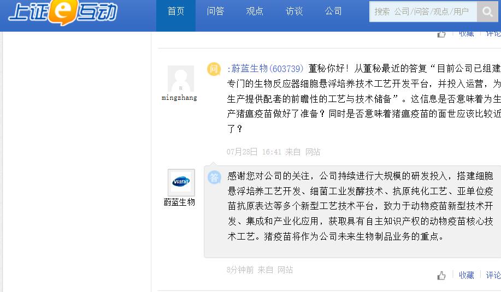The image size is (501, 292).
Task: Select the 访谈 navigation tab
Action: click(294, 11)
